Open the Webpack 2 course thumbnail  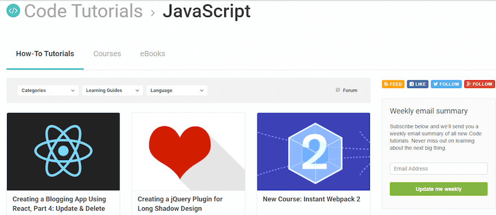[x=313, y=152]
